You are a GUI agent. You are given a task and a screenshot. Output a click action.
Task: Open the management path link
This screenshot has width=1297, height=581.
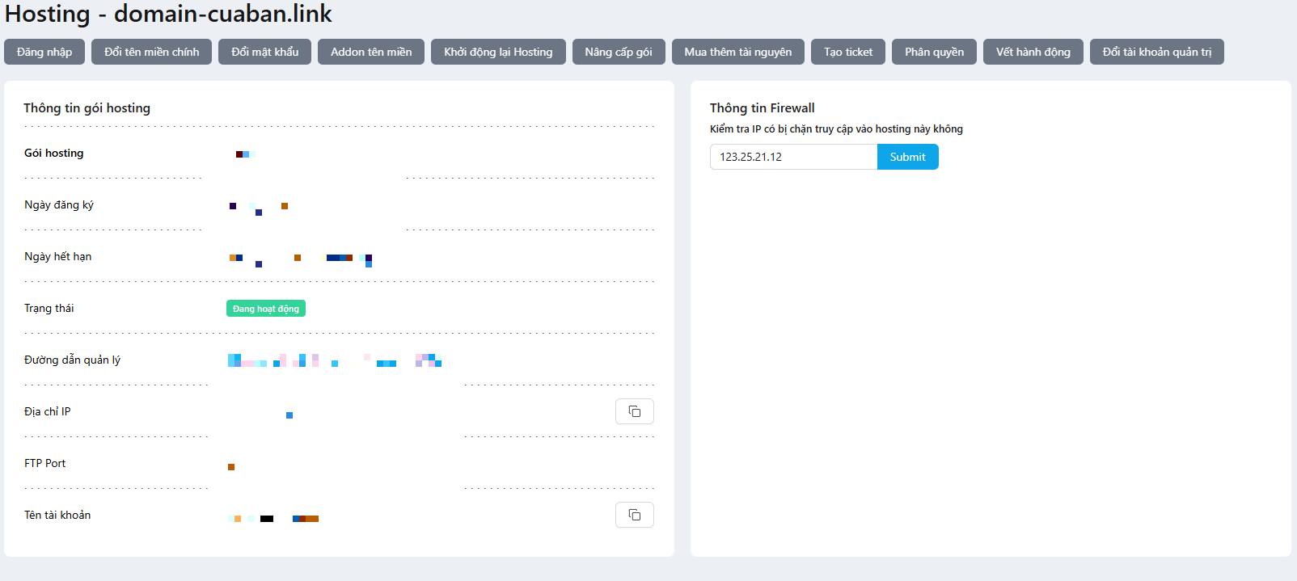click(335, 360)
